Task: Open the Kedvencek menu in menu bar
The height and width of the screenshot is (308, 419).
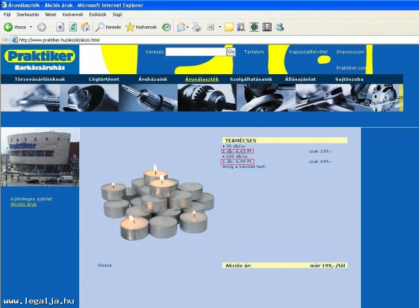Action: pyautogui.click(x=73, y=14)
